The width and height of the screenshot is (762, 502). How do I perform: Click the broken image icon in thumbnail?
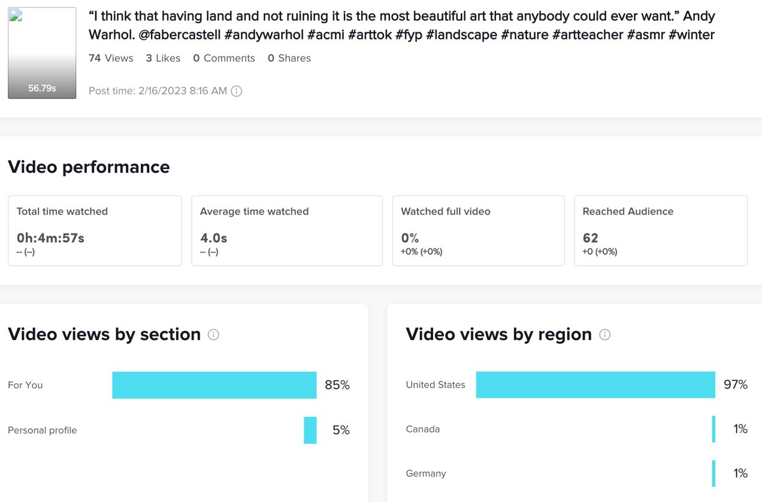point(16,16)
